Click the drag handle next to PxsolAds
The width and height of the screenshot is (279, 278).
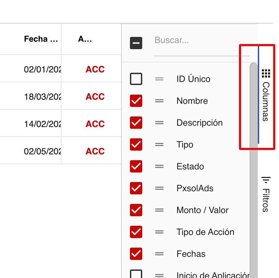click(159, 188)
